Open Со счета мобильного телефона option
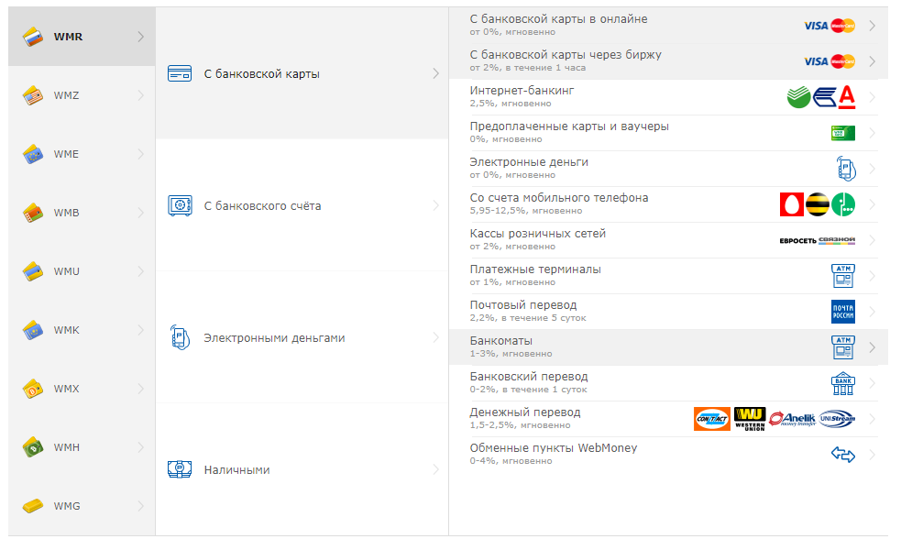The height and width of the screenshot is (539, 901). click(668, 204)
